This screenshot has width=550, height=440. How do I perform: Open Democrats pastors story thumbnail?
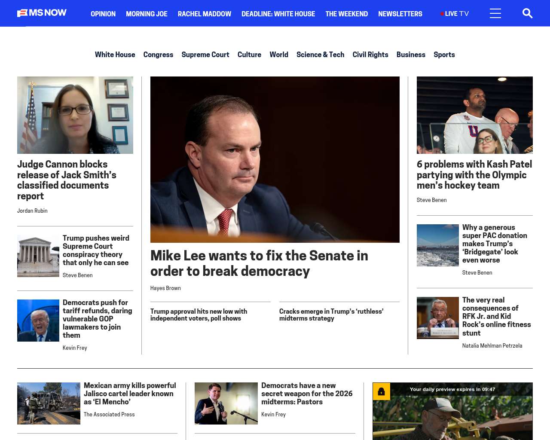point(226,403)
